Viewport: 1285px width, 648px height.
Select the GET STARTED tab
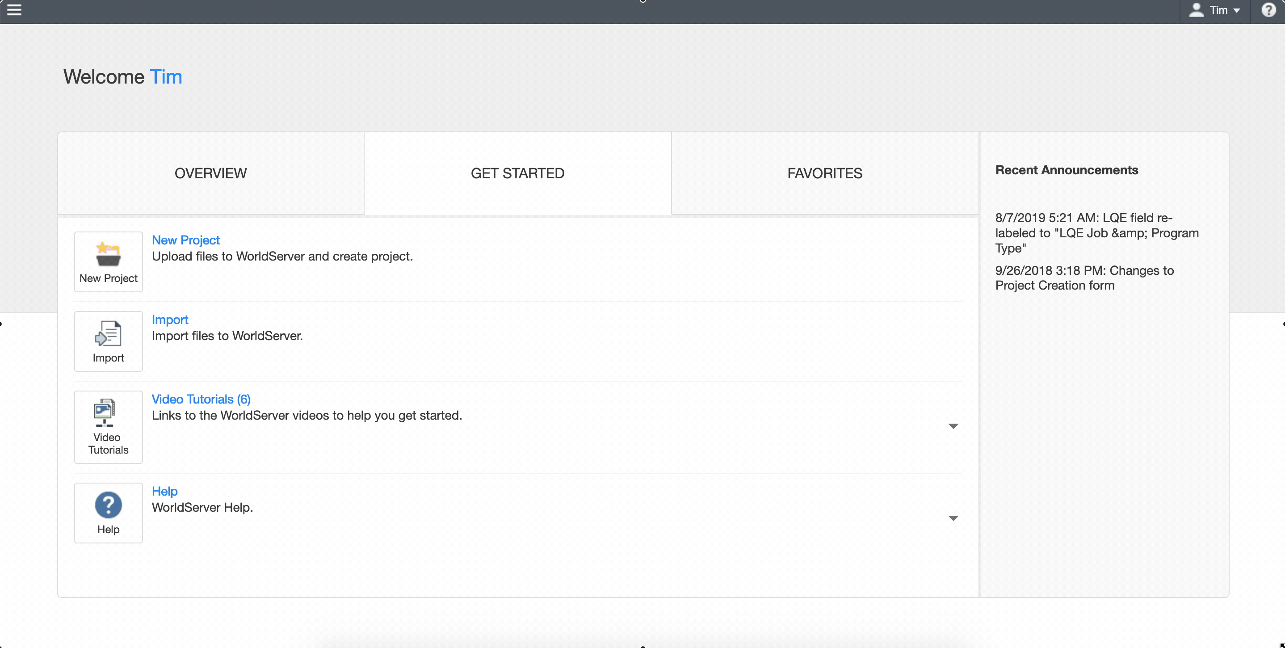(x=517, y=173)
